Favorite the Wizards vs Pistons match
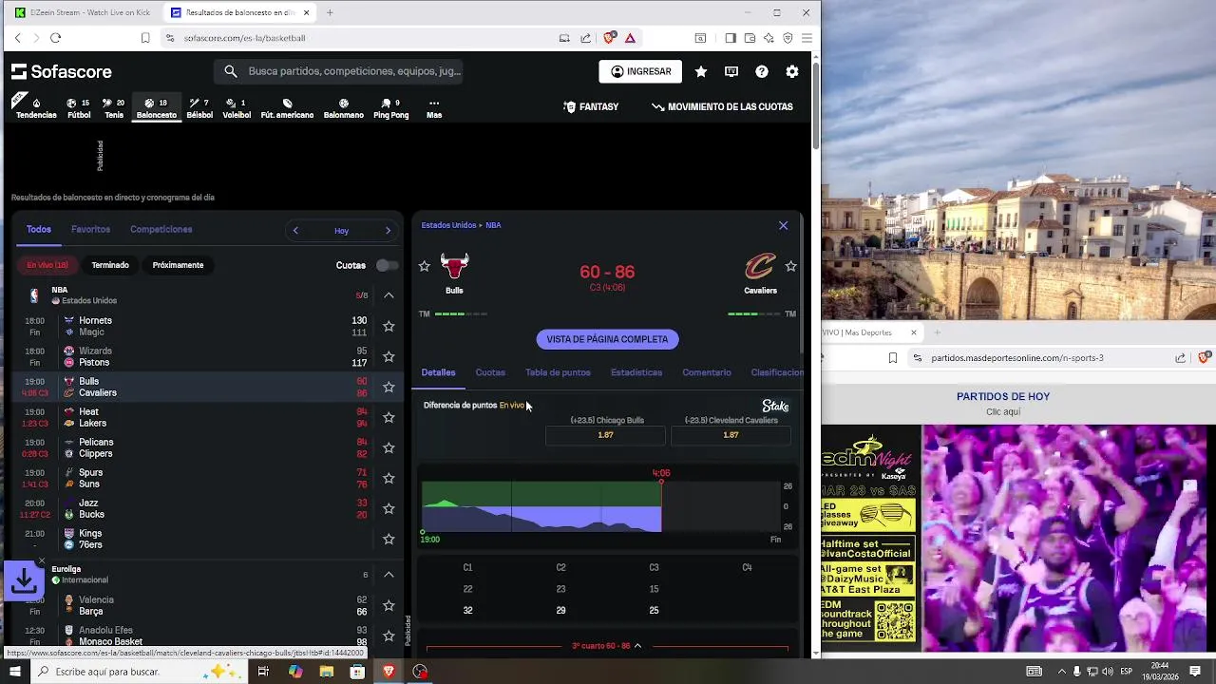This screenshot has height=684, width=1216. click(389, 357)
